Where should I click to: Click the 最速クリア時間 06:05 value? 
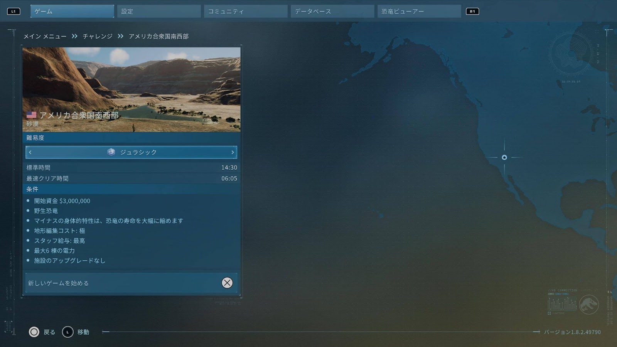click(229, 179)
